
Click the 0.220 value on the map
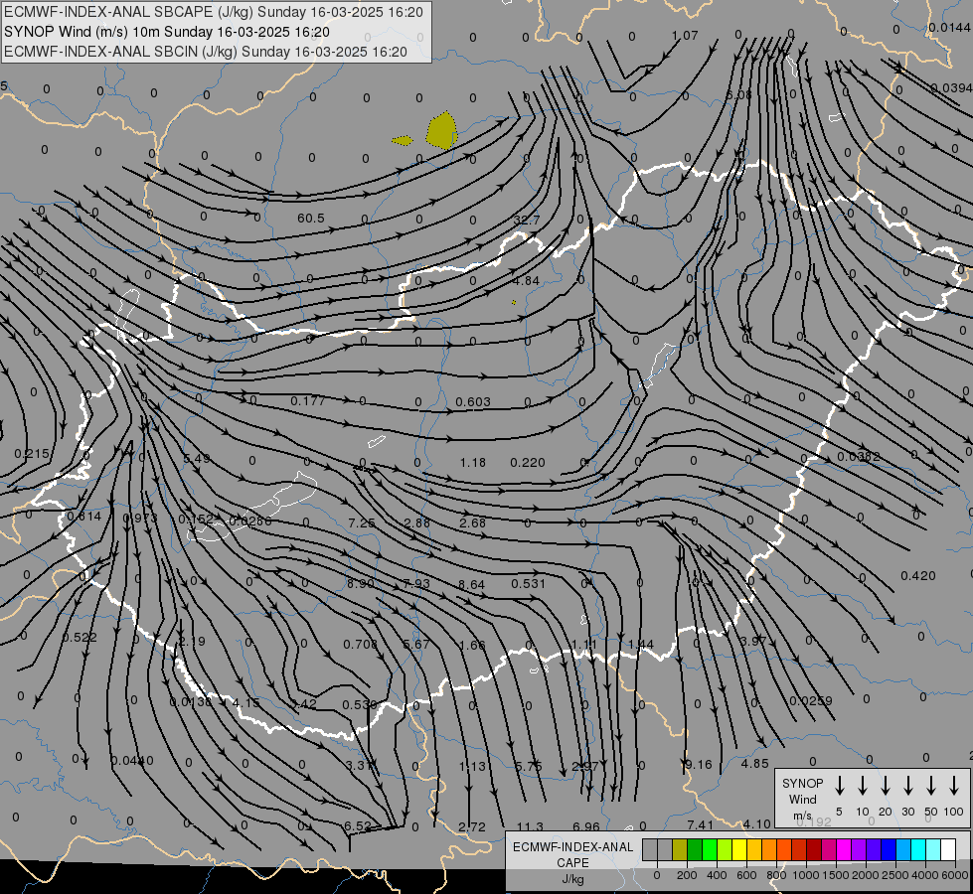coord(528,463)
